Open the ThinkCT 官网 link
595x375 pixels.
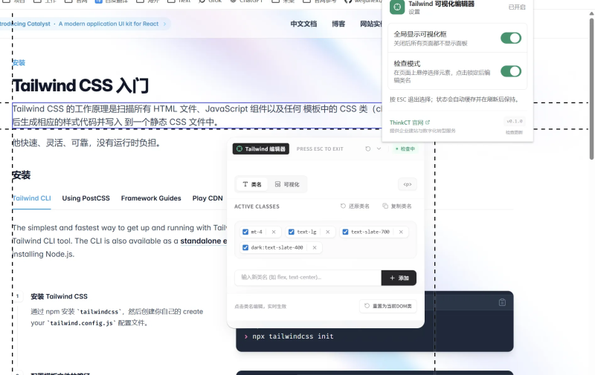tap(410, 123)
